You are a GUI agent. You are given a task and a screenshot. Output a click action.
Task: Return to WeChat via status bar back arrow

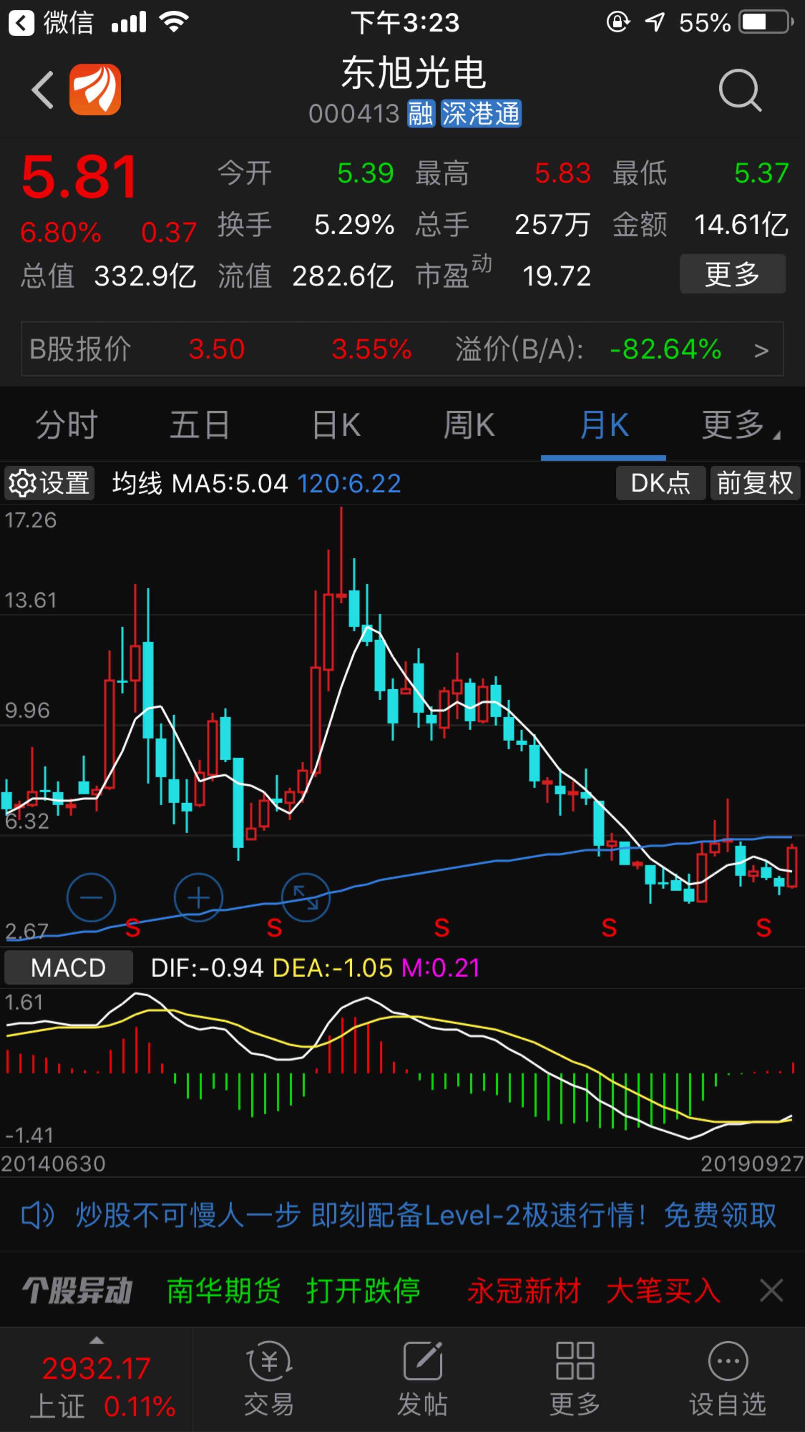coord(21,23)
